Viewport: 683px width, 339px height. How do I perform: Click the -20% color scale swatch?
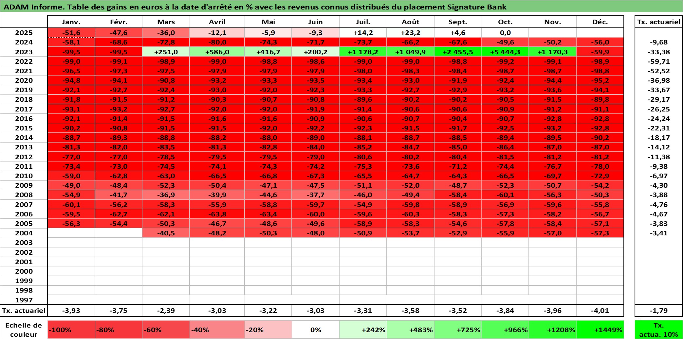pos(268,330)
